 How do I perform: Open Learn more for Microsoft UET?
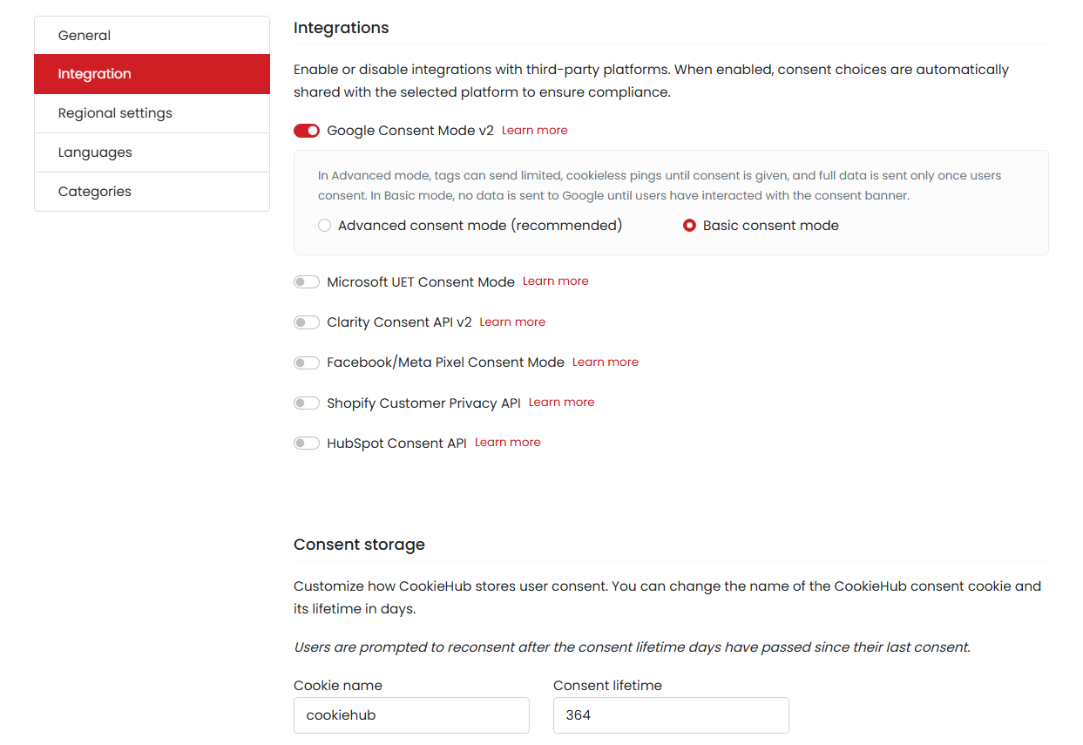556,281
